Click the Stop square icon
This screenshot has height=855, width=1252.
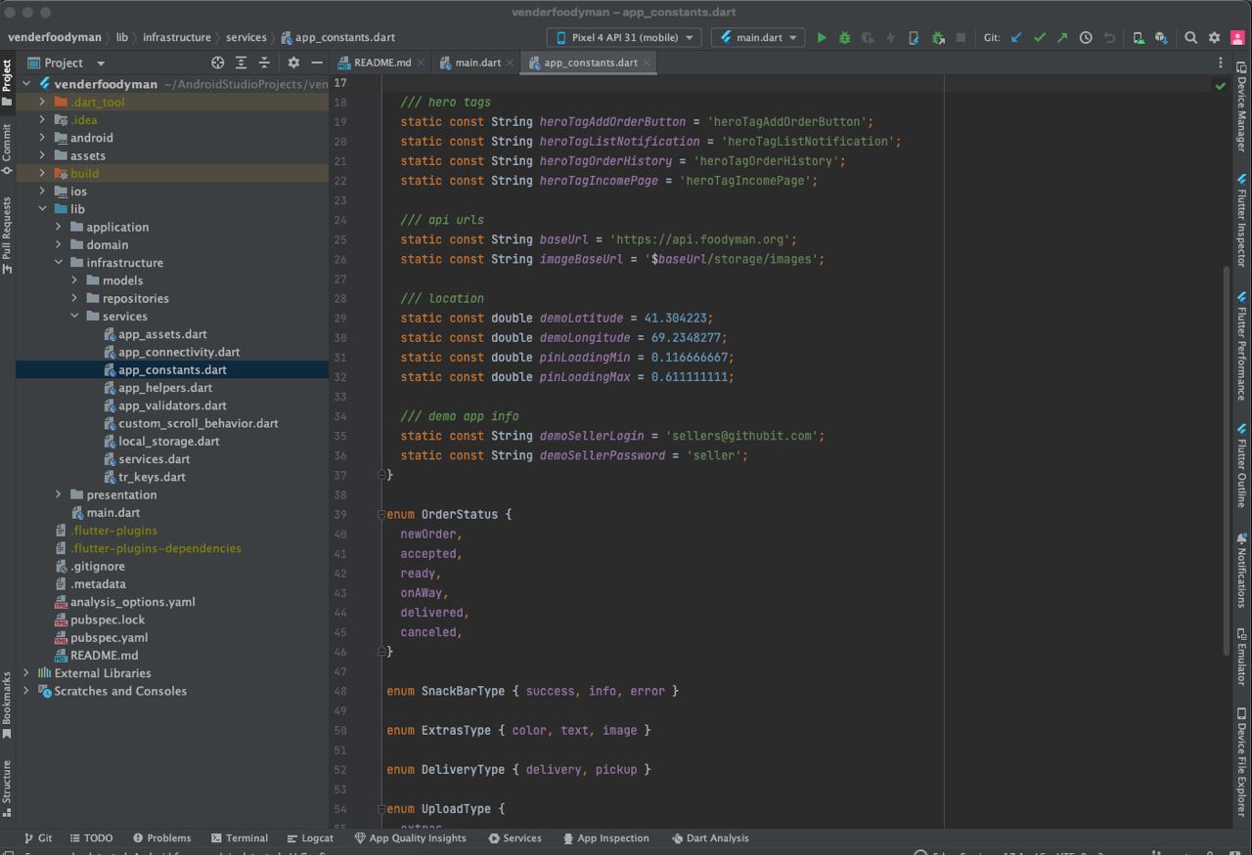pyautogui.click(x=961, y=37)
